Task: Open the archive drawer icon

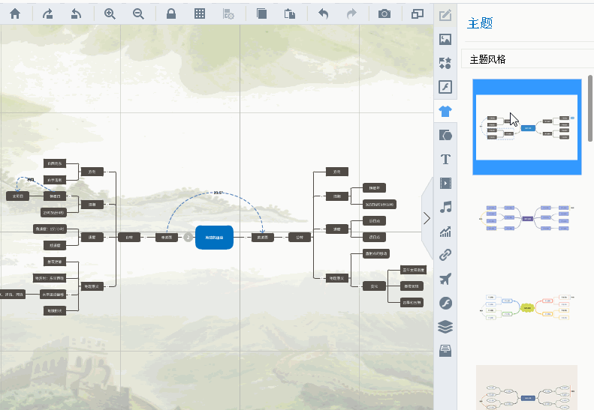Action: 445,351
